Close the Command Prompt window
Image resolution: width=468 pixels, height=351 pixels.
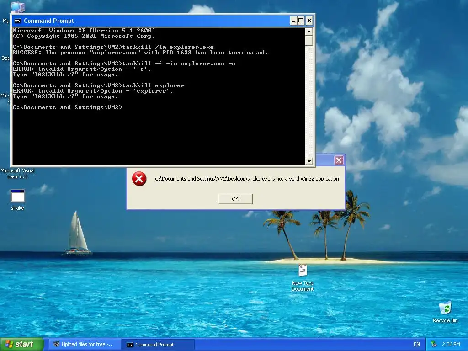click(x=309, y=21)
